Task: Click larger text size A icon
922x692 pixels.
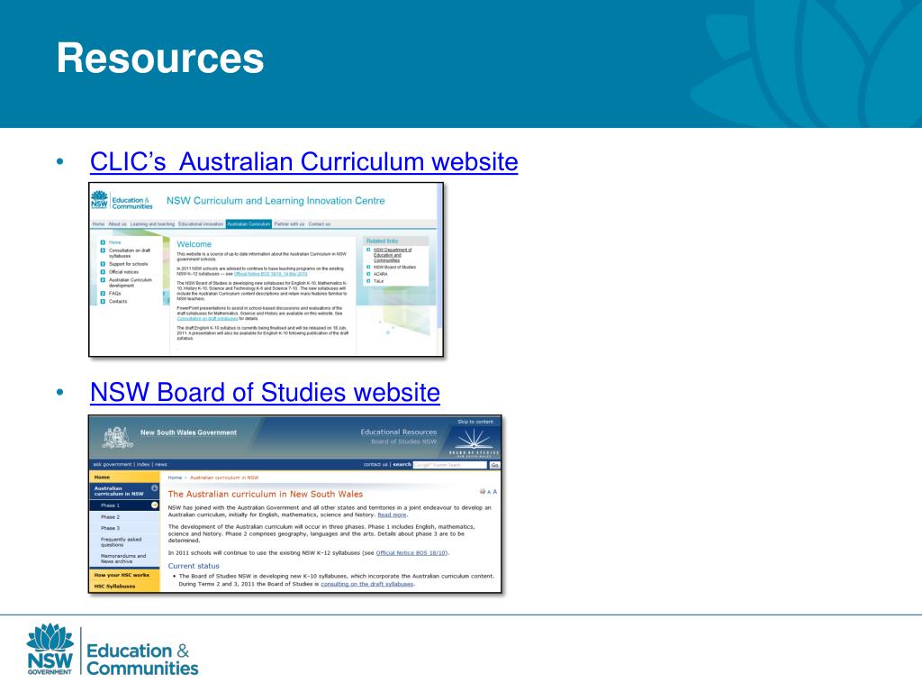Action: (x=494, y=491)
